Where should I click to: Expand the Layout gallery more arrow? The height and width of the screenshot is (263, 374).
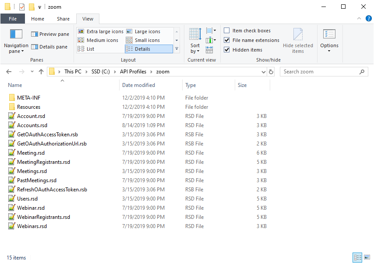(177, 49)
